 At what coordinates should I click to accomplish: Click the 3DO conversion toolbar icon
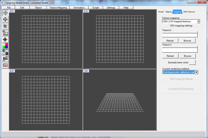point(5,59)
